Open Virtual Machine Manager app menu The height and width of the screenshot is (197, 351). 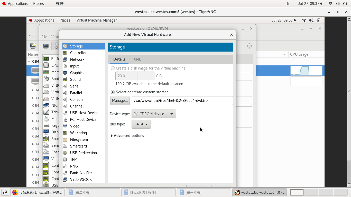[x=97, y=20]
